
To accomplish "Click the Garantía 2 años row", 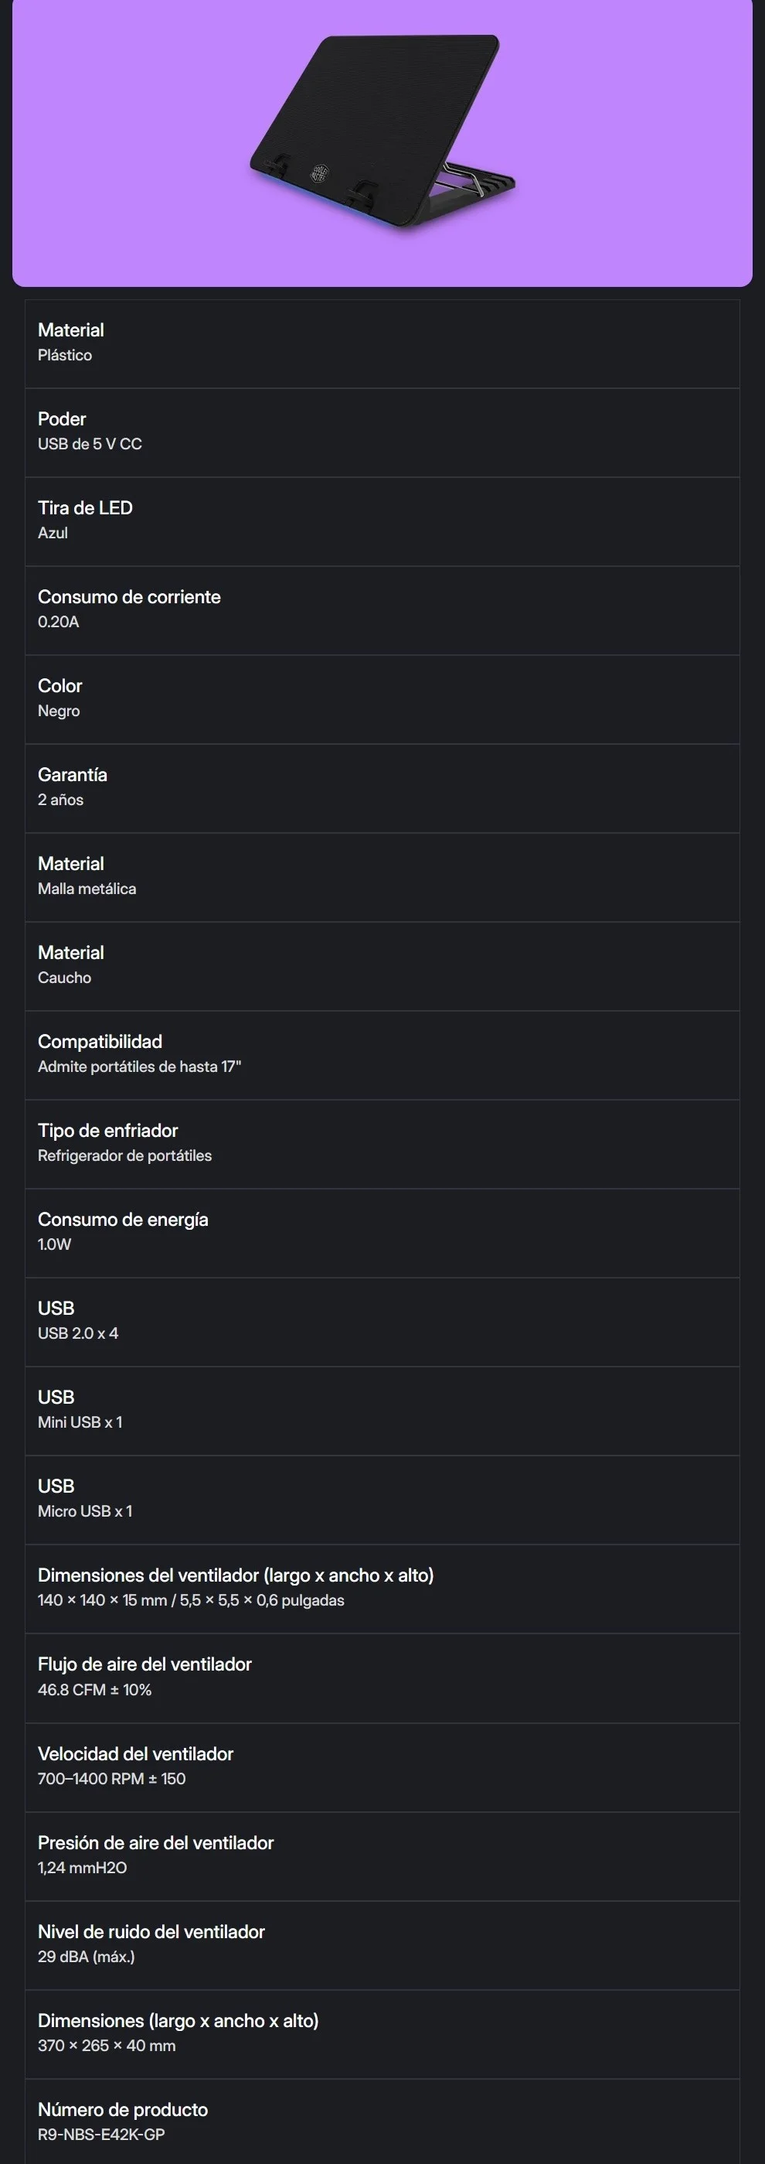I will pyautogui.click(x=382, y=788).
